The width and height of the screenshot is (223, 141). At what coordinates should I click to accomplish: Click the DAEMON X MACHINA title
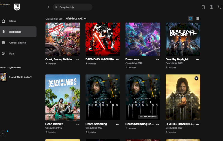(x=100, y=59)
